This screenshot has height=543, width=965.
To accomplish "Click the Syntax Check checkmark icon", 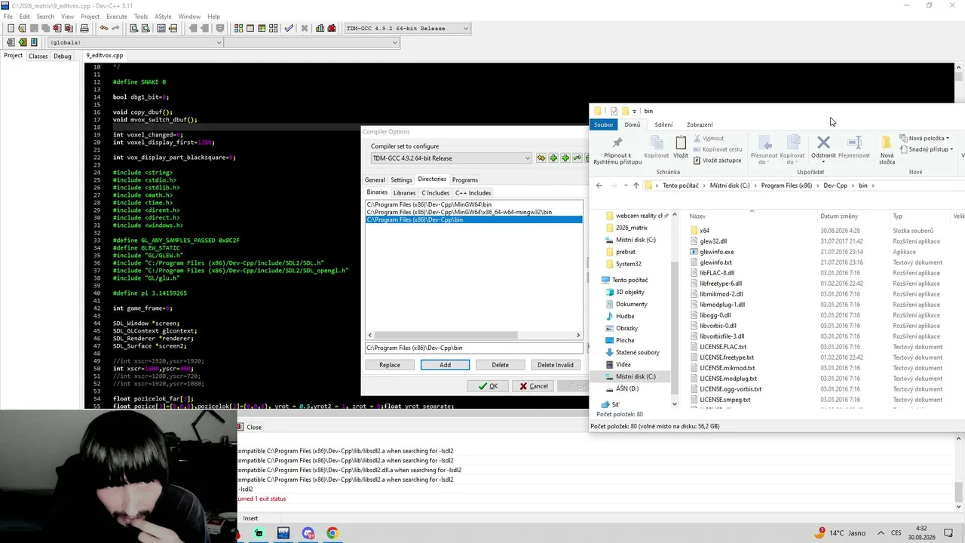I will click(289, 29).
